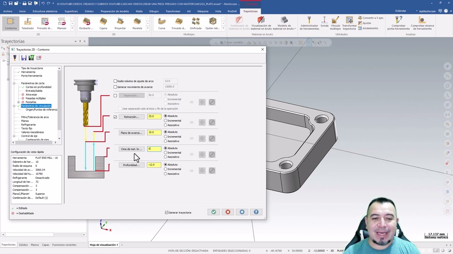This screenshot has height=254, width=453.
Task: Click the Plano de avance value 10.0
Action: (154, 133)
